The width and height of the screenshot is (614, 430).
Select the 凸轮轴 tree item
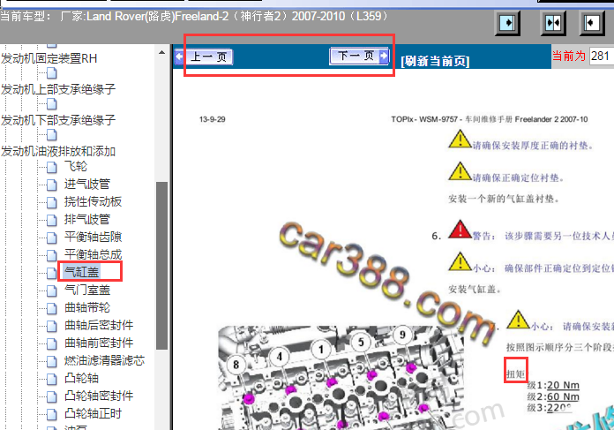81,378
